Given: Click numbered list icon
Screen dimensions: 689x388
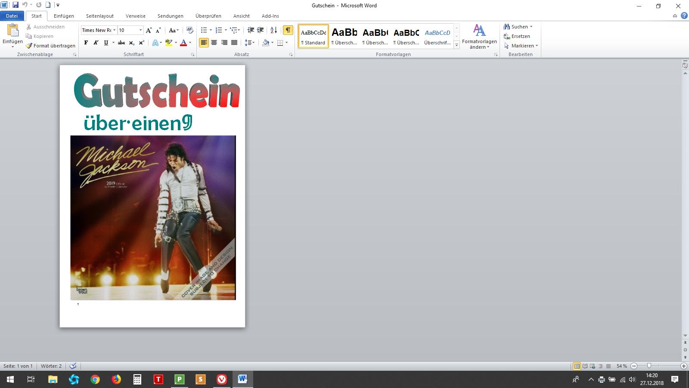Looking at the screenshot, I should coord(219,30).
